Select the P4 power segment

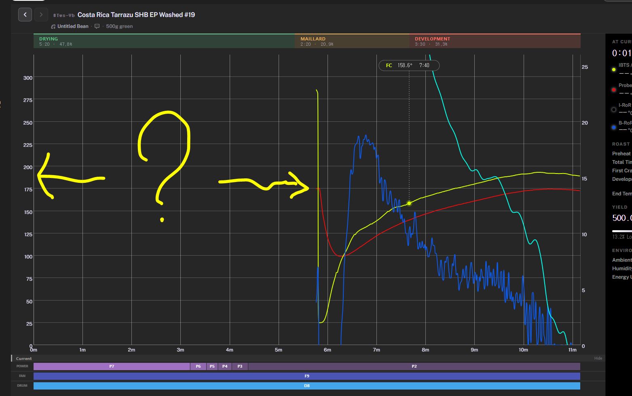[225, 366]
